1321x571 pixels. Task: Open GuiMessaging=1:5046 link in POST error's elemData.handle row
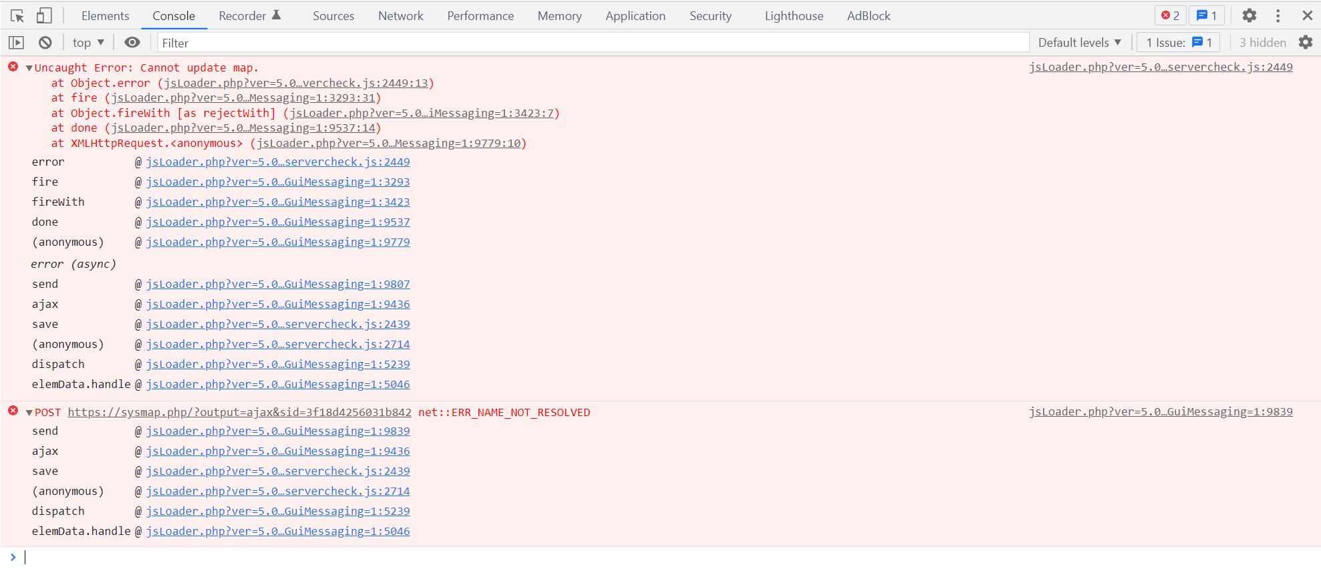tap(278, 531)
